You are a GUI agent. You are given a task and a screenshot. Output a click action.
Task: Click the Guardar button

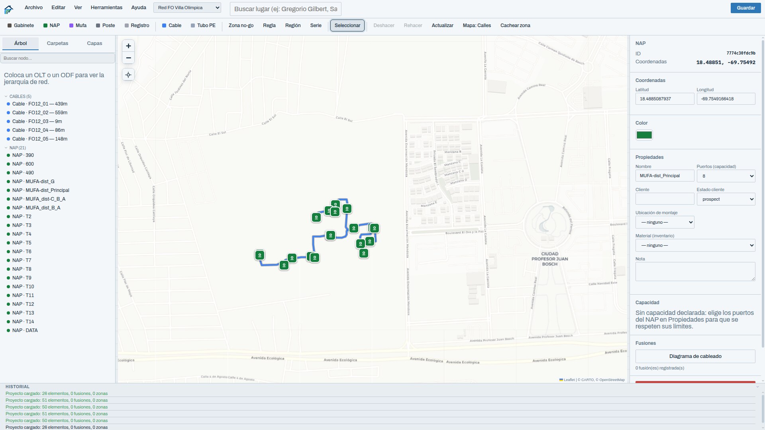(x=745, y=8)
